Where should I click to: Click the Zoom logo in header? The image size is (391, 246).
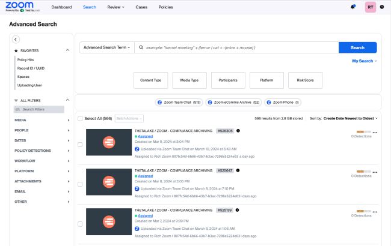coord(19,5)
